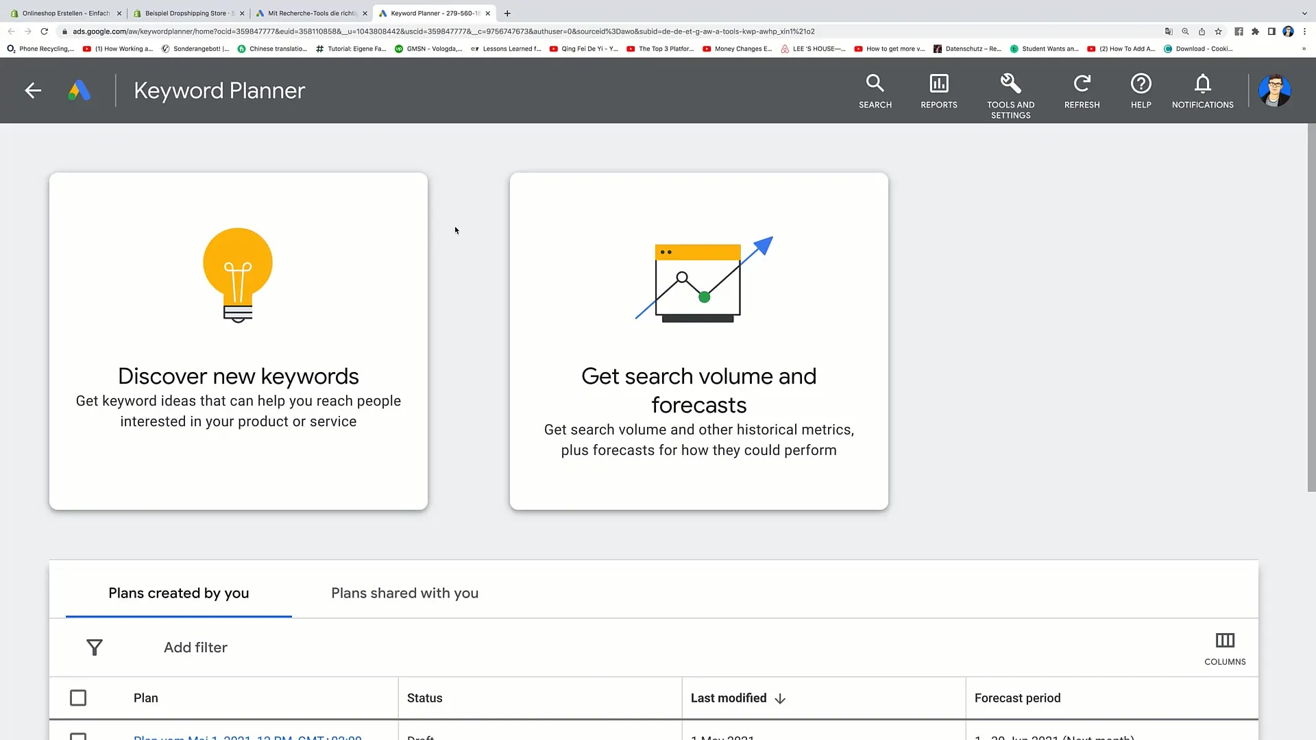Viewport: 1316px width, 740px height.
Task: Click the Facebook extension icon
Action: point(1239,32)
